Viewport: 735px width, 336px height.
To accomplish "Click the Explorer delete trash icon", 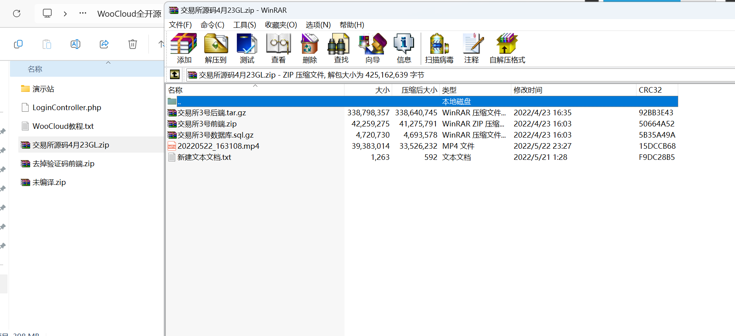I will (x=133, y=44).
